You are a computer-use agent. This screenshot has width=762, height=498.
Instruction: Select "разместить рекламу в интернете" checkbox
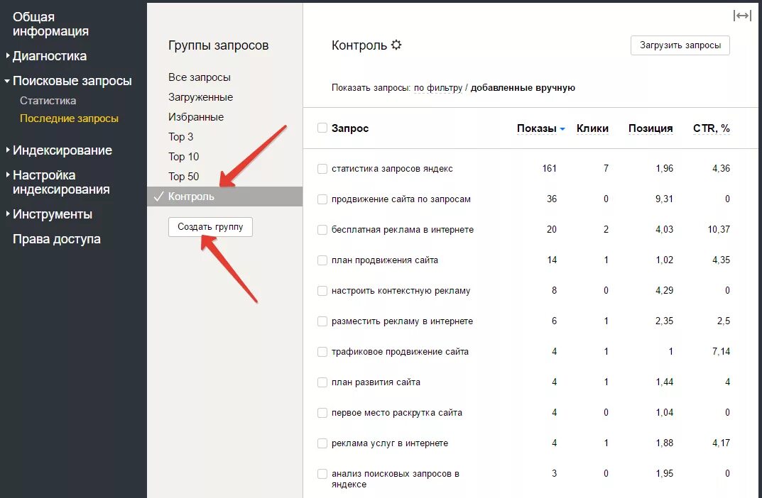click(x=322, y=321)
